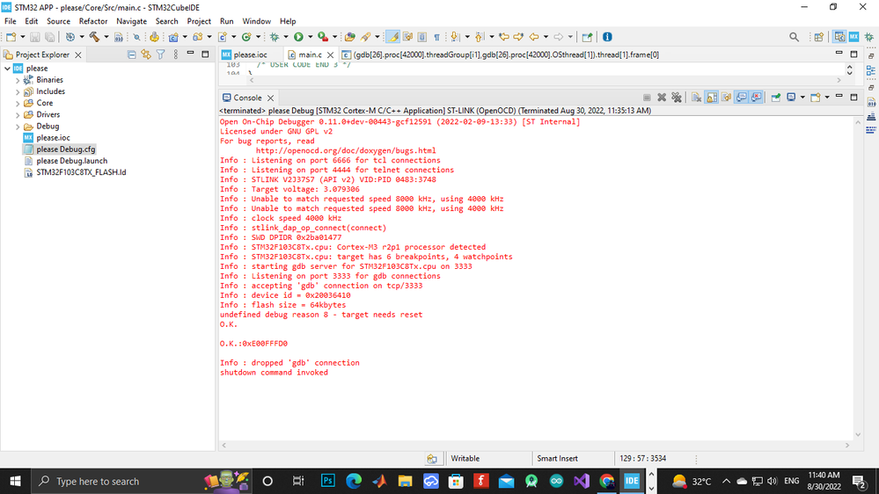Click the Next Annotation arrow icon
This screenshot has width=879, height=494.
(455, 37)
